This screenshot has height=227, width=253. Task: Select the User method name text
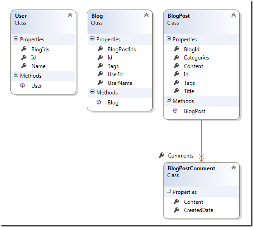[37, 86]
